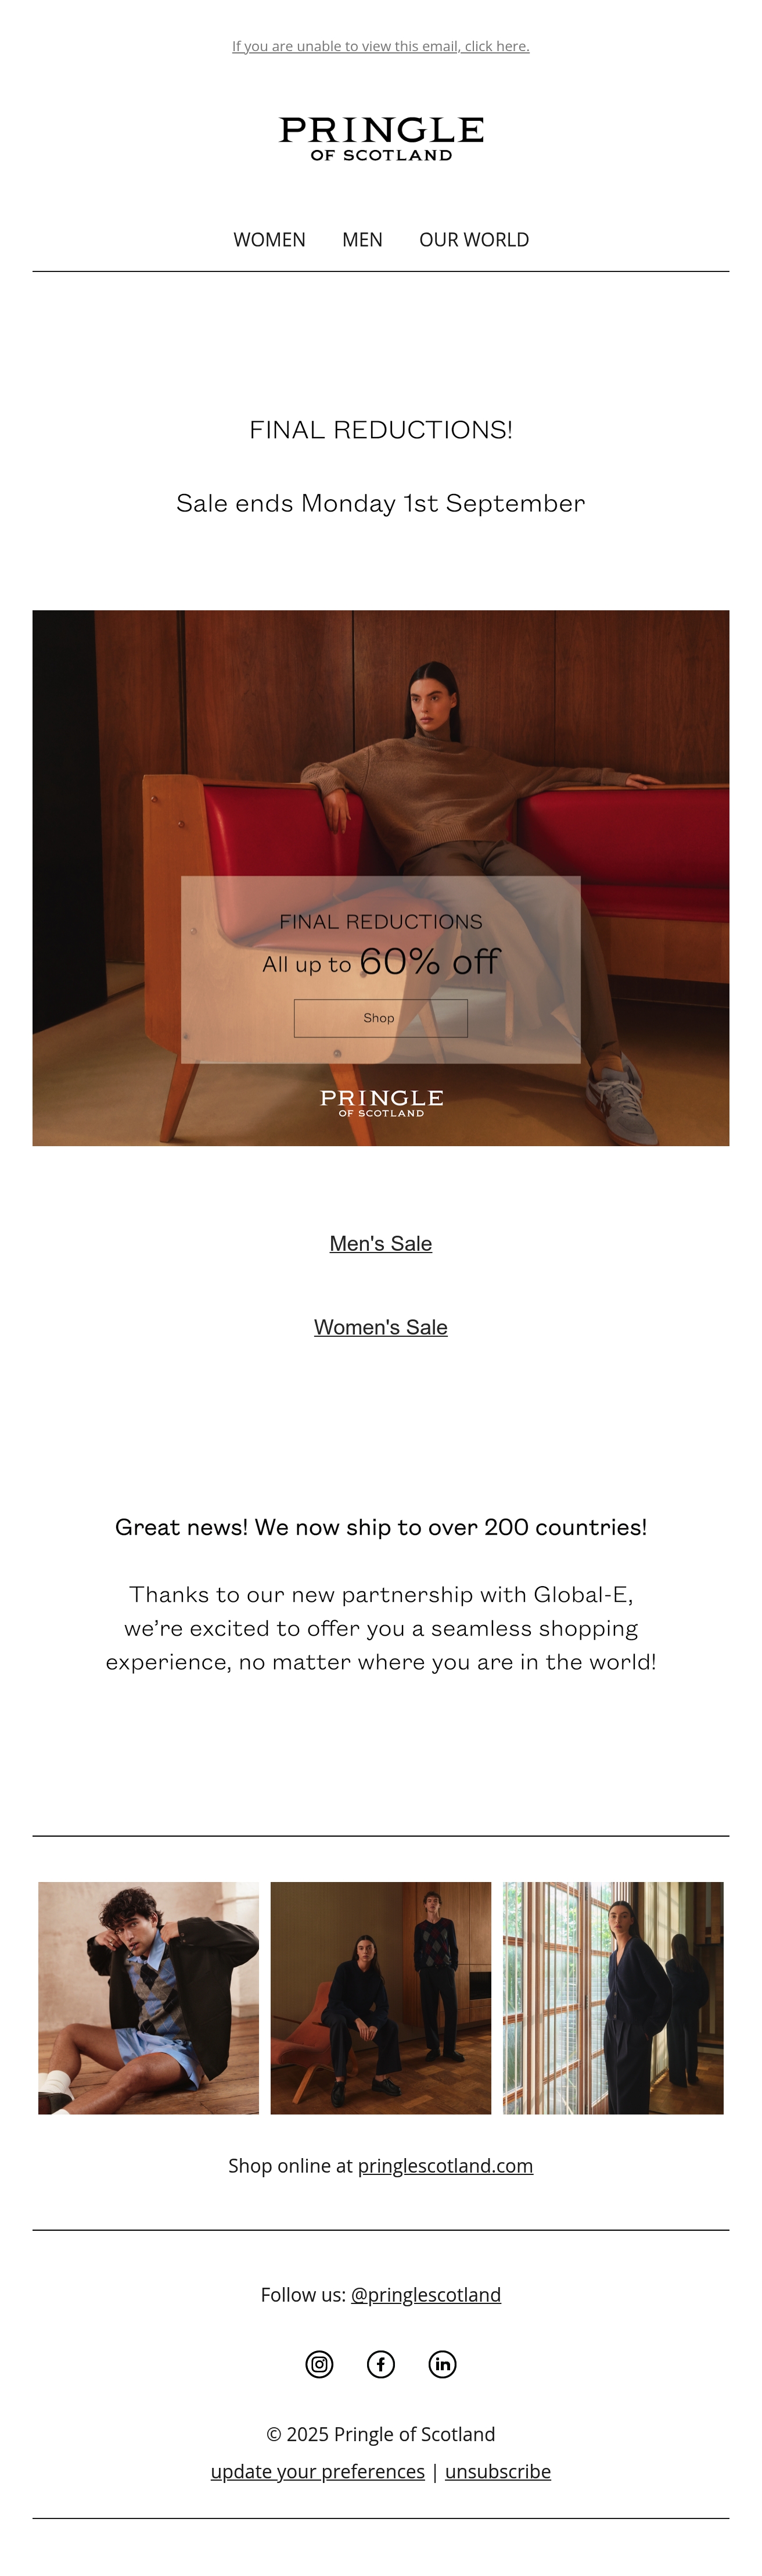This screenshot has width=762, height=2576.
Task: Click the Shop button on the sale banner
Action: (380, 1018)
